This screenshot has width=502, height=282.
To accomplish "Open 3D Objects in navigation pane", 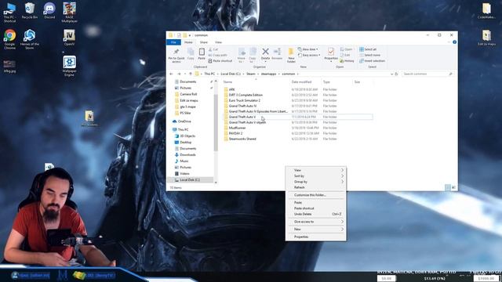I will point(187,136).
